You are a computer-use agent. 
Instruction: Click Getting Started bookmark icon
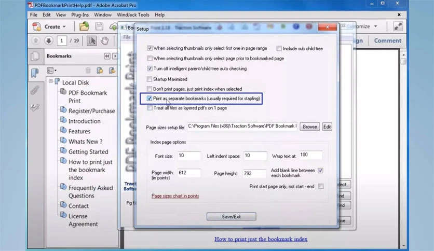(63, 151)
